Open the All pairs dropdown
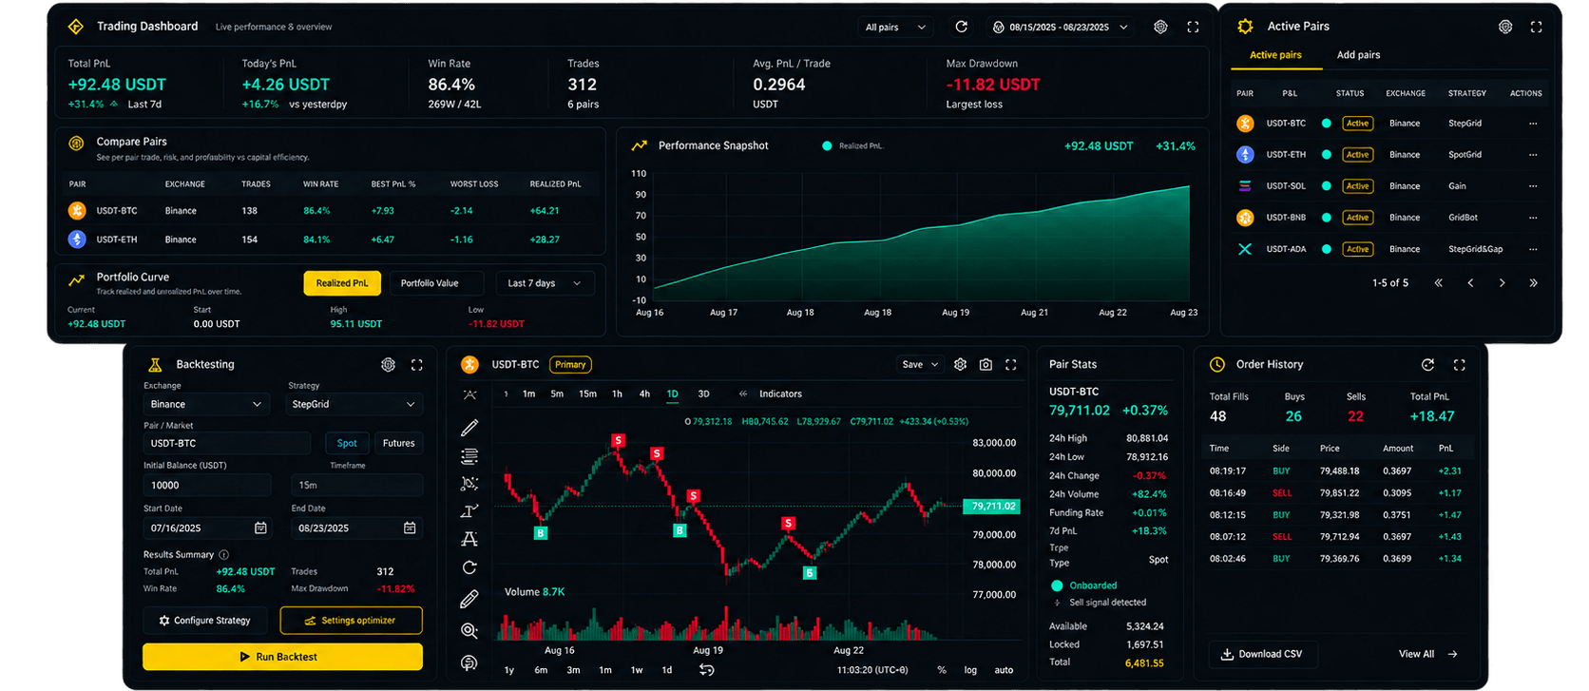Image resolution: width=1589 pixels, height=691 pixels. point(895,28)
